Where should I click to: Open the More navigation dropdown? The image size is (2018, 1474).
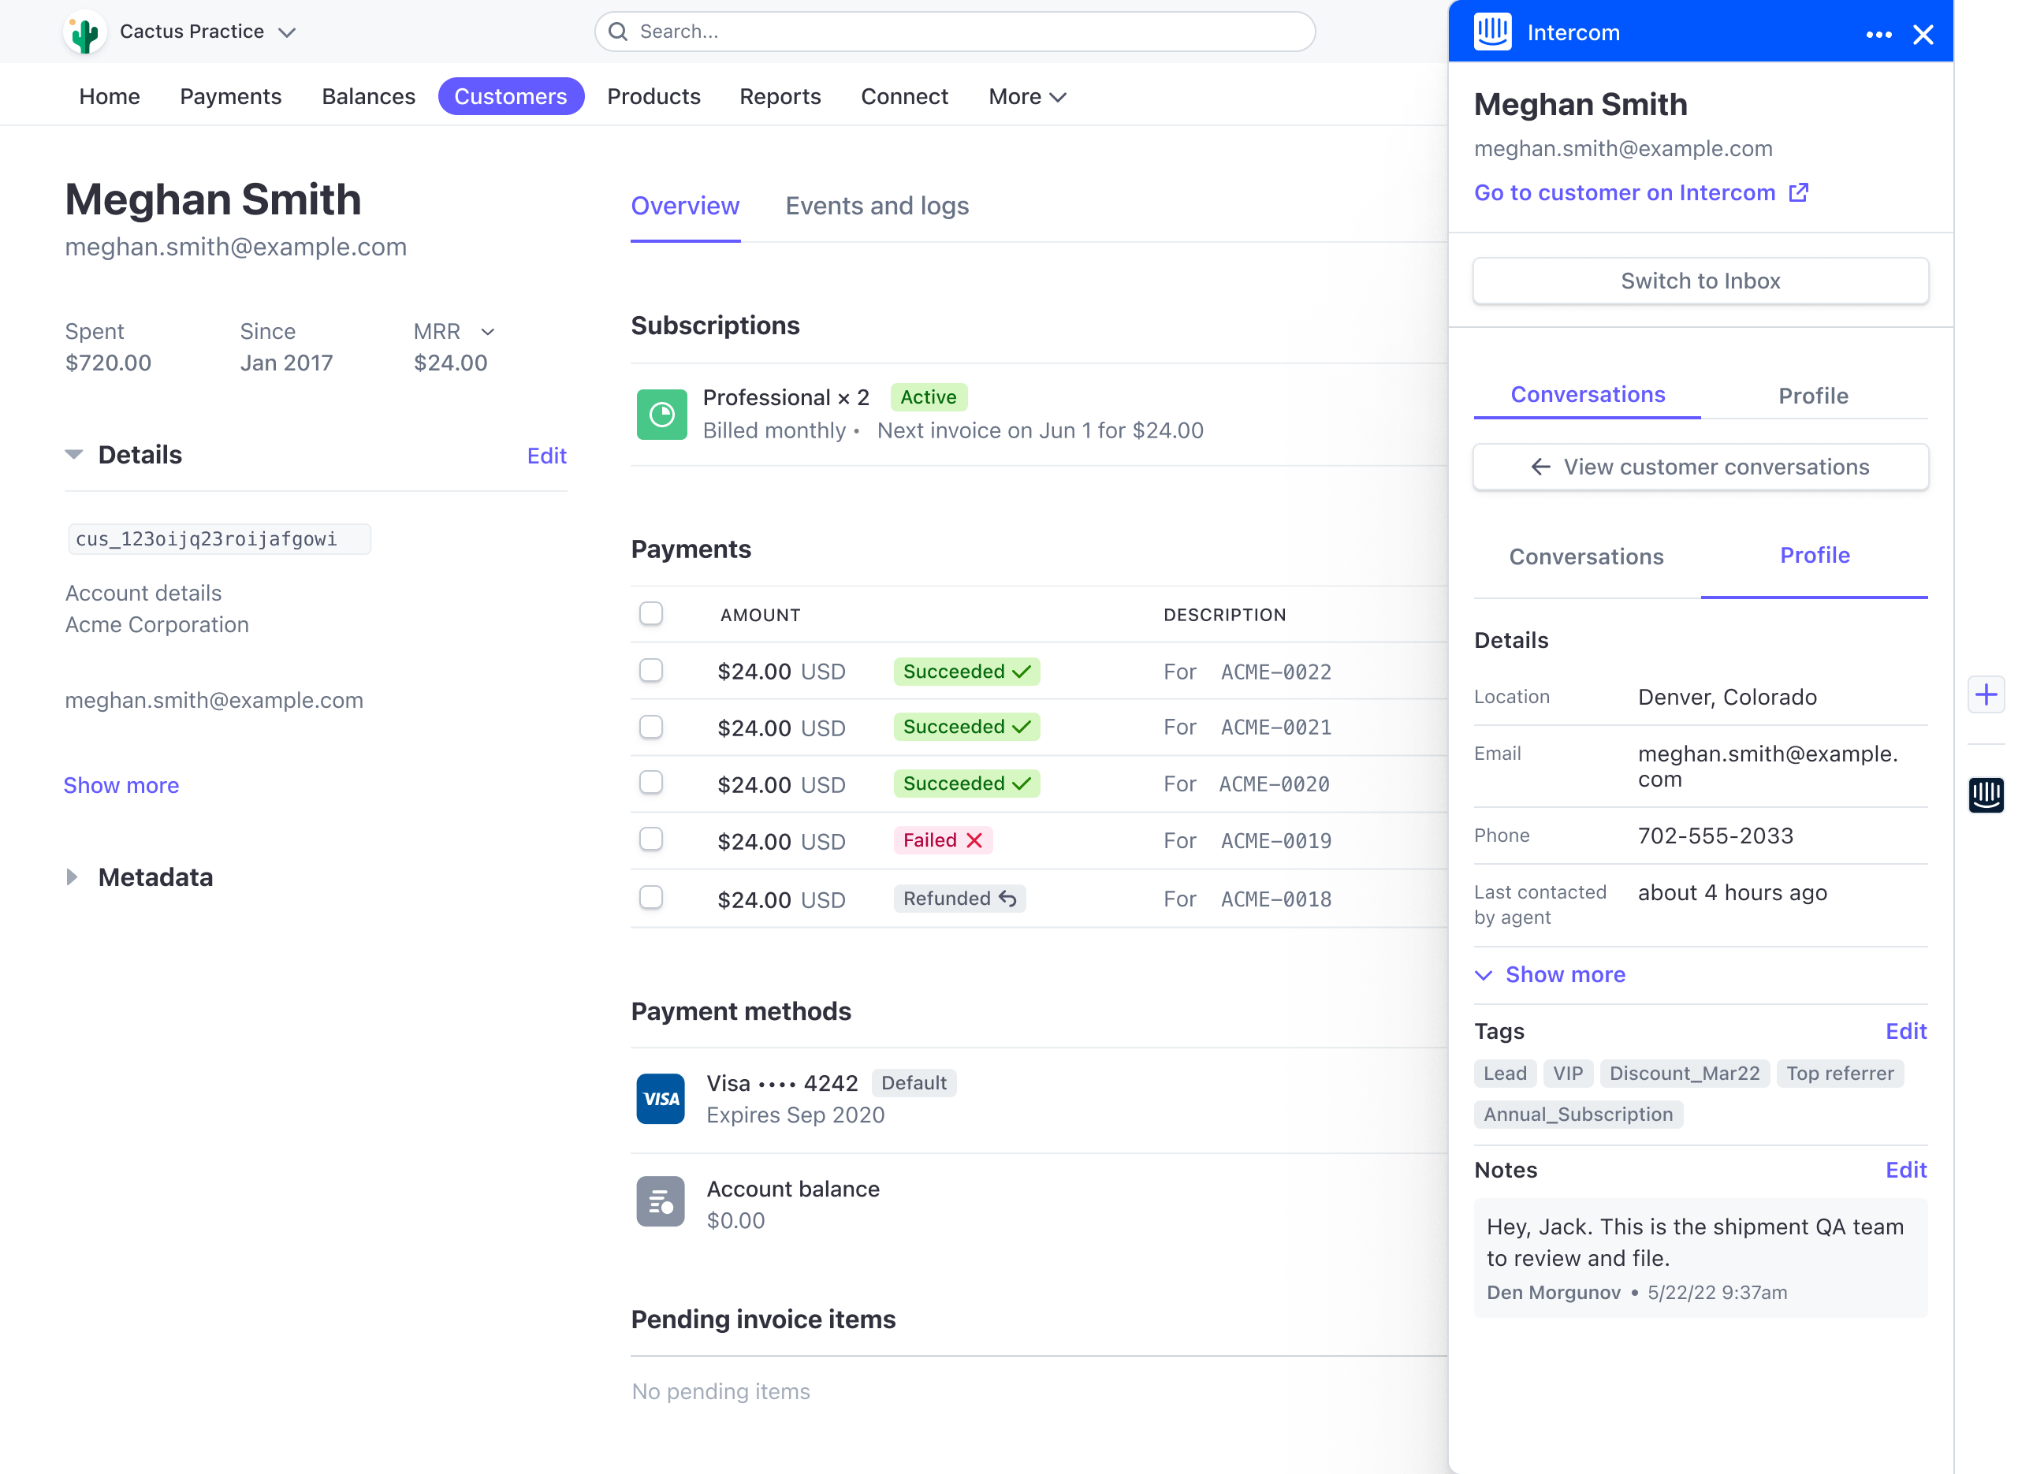click(x=1026, y=96)
